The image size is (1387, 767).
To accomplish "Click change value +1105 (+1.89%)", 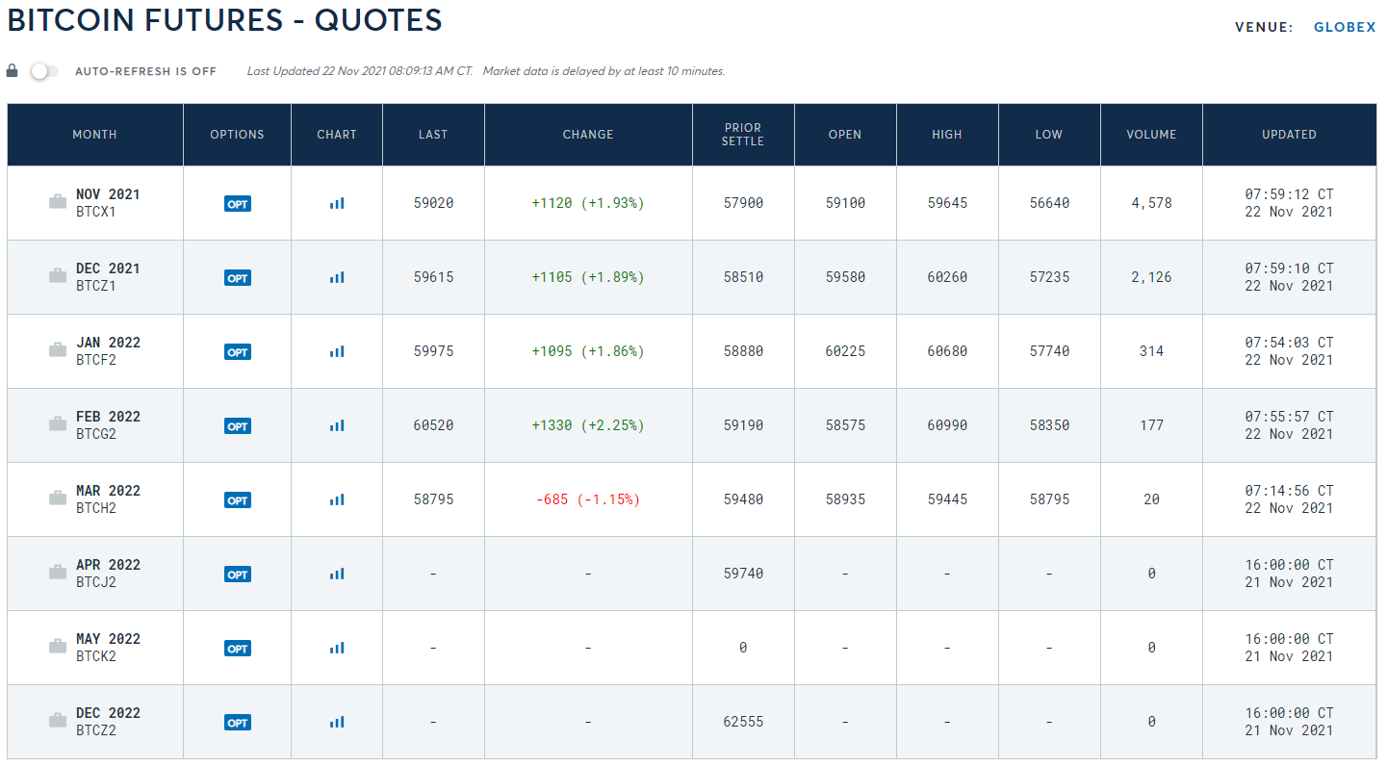I will 588,277.
